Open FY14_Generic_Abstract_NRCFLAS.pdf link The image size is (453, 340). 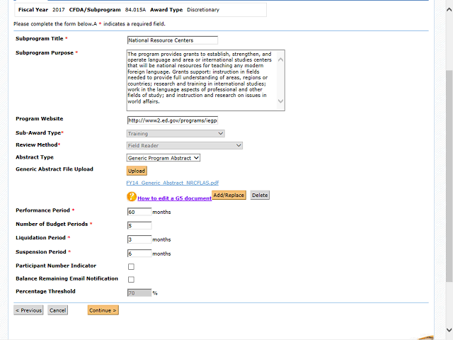(173, 183)
